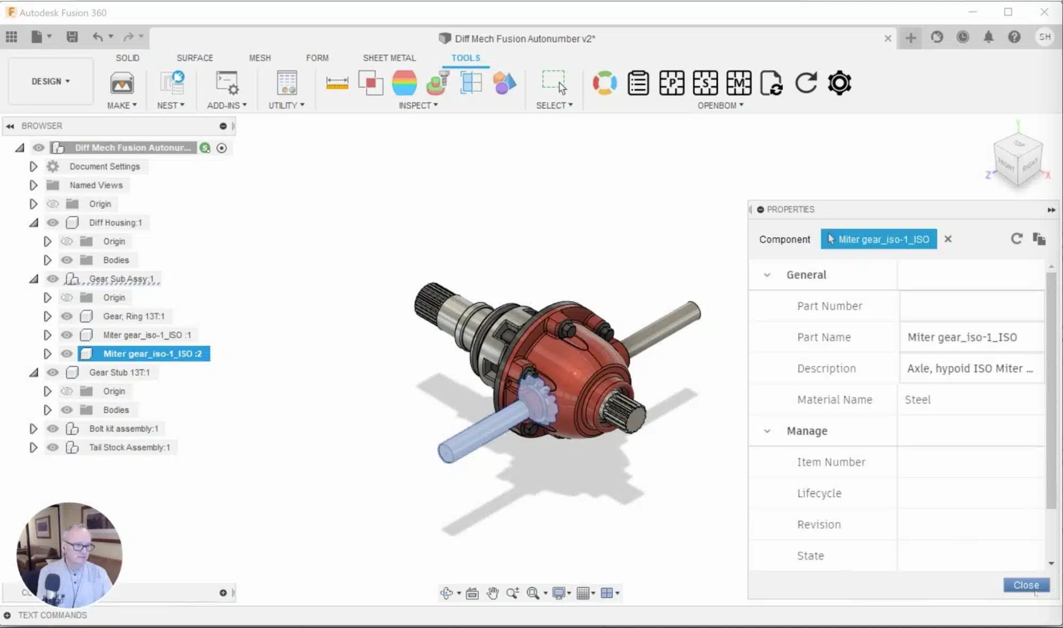Open the OpenBOM settings gear
1063x628 pixels.
click(x=840, y=83)
